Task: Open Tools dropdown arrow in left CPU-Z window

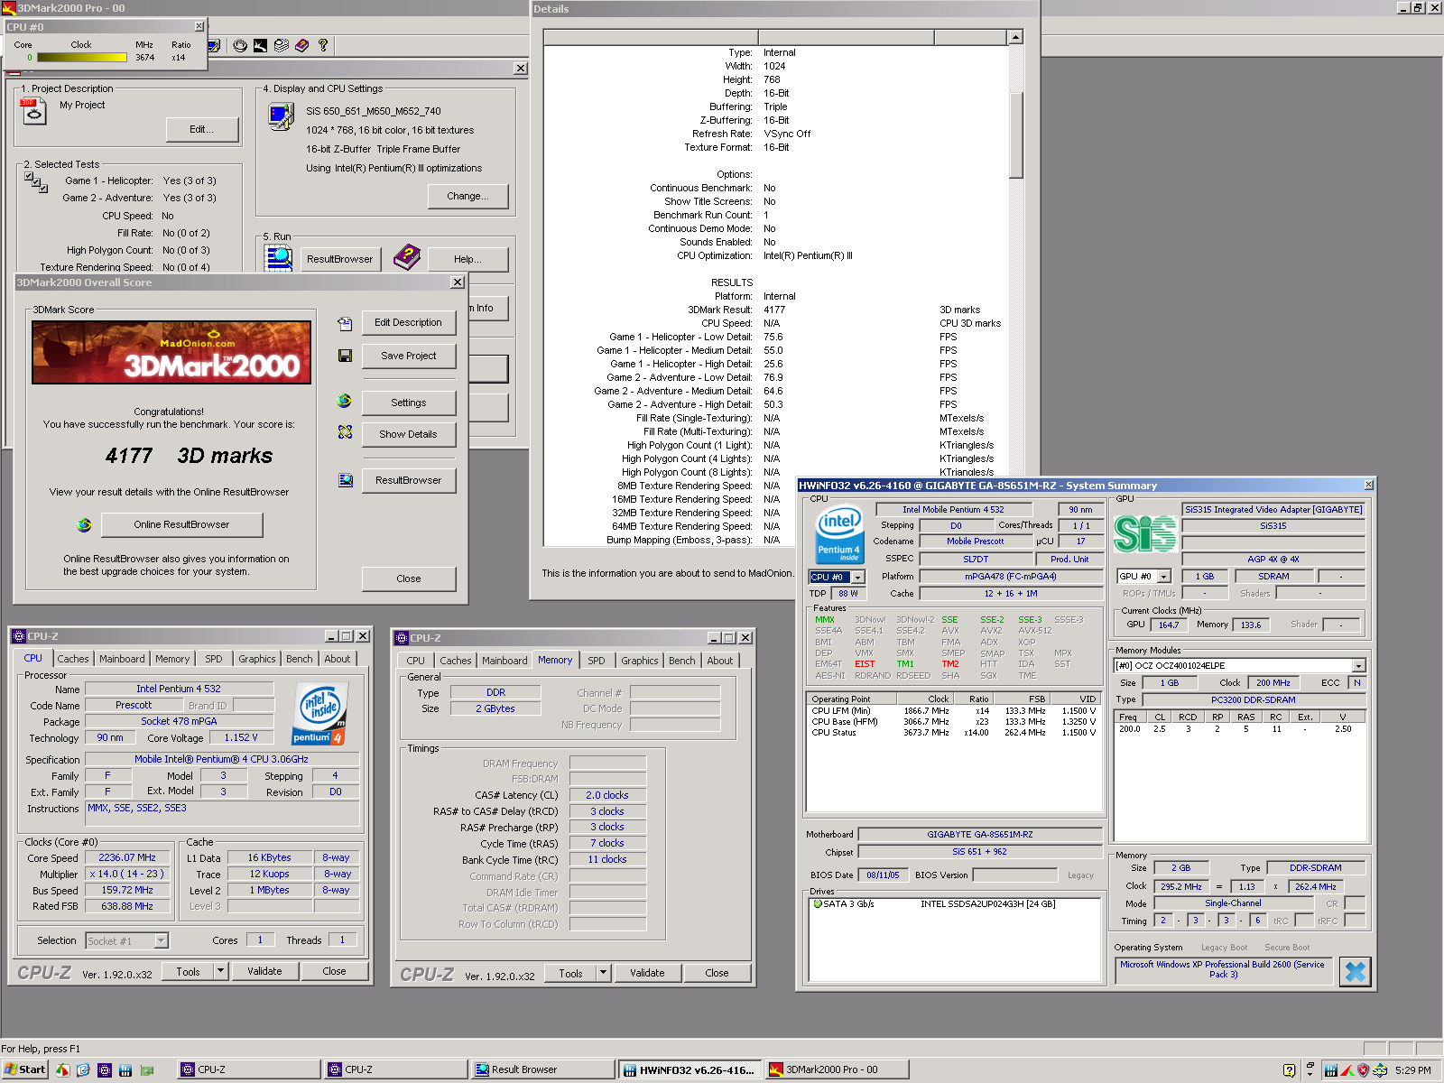Action: pos(220,971)
